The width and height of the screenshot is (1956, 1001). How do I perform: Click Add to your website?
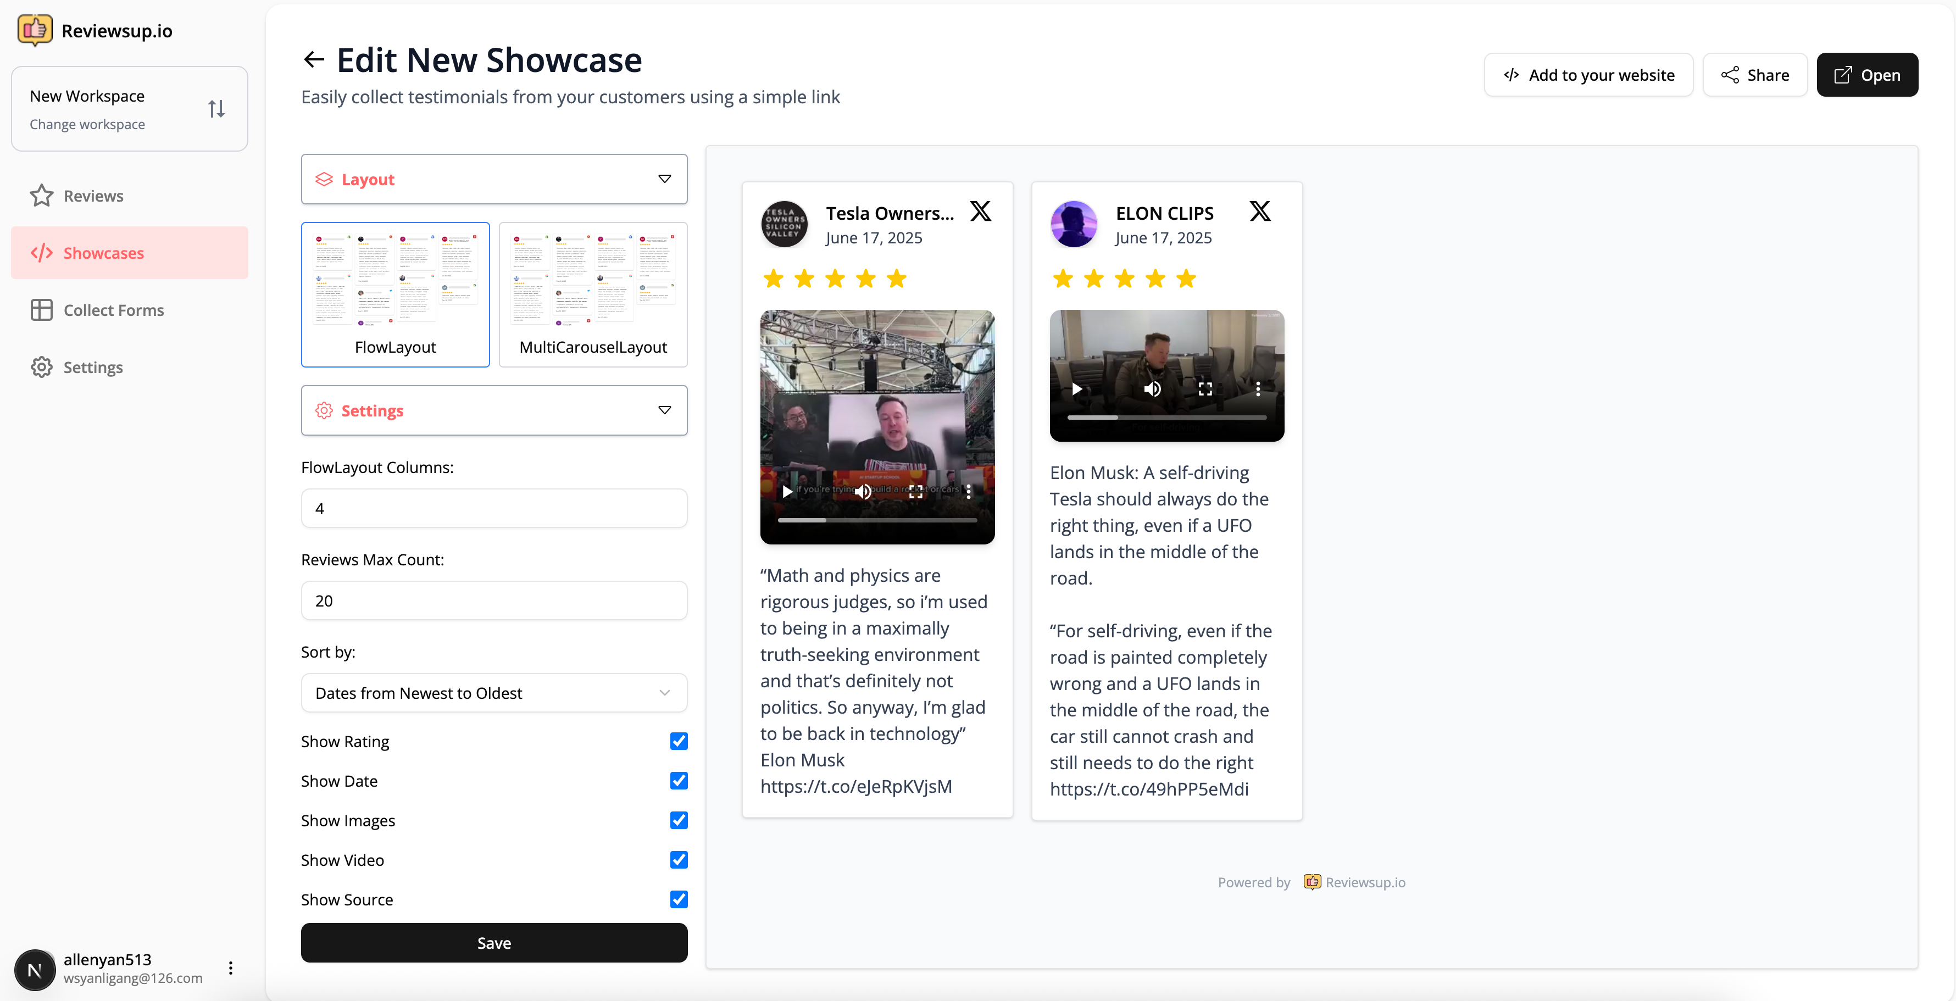coord(1588,74)
